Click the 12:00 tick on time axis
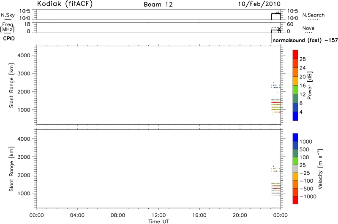Image resolution: width=338 pixels, height=224 pixels. pyautogui.click(x=158, y=214)
